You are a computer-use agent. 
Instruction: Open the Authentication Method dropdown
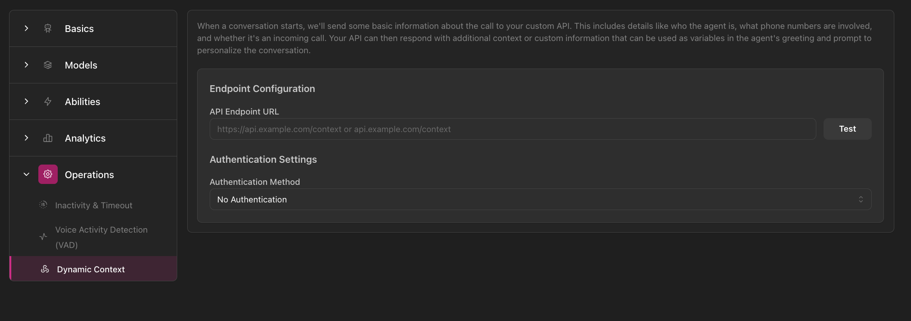pyautogui.click(x=540, y=199)
